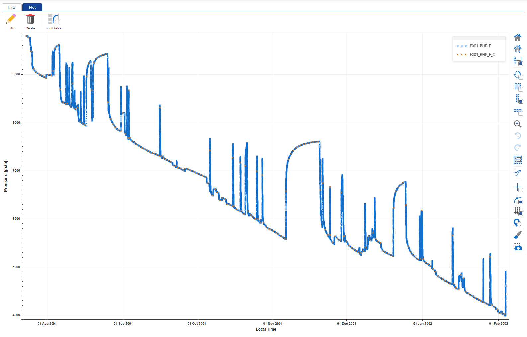Click the Delete trash can icon
The height and width of the screenshot is (337, 527).
30,19
